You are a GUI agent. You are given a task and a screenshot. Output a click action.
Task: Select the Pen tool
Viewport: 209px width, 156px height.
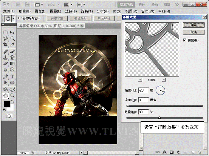[x=5, y=76]
